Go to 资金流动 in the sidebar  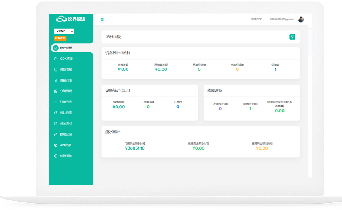[66, 124]
